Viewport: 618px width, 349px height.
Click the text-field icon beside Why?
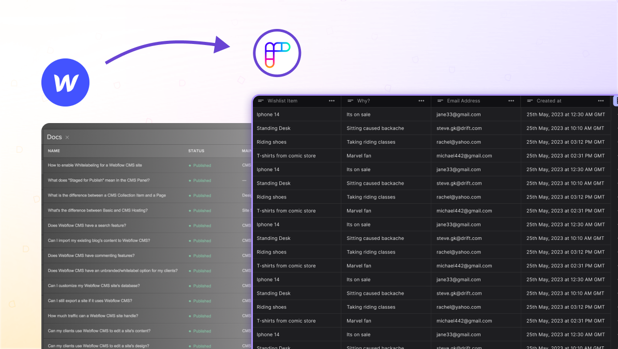[351, 101]
